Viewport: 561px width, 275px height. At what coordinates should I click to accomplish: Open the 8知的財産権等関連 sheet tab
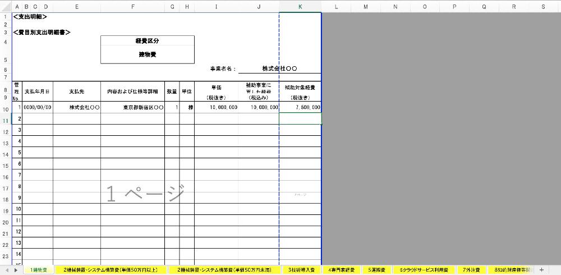coord(512,269)
